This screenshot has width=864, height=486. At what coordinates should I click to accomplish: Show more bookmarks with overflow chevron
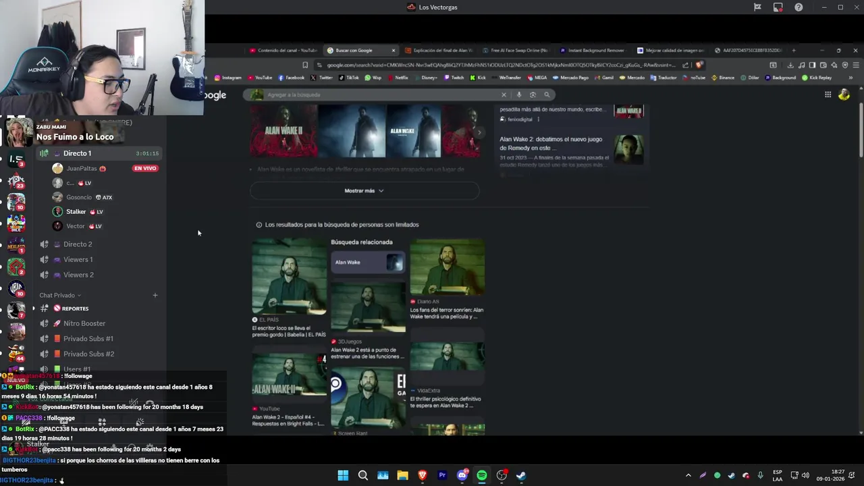coord(850,78)
